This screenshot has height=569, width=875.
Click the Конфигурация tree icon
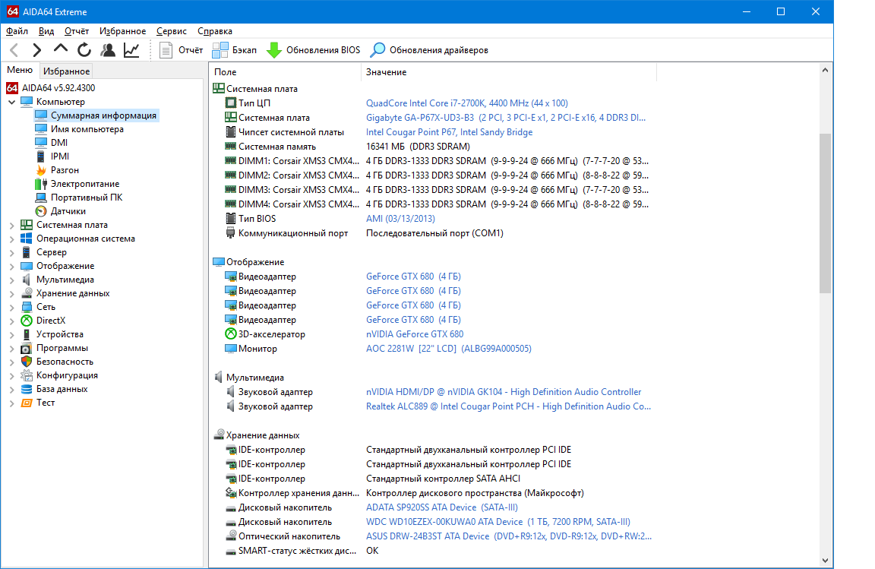coord(27,375)
